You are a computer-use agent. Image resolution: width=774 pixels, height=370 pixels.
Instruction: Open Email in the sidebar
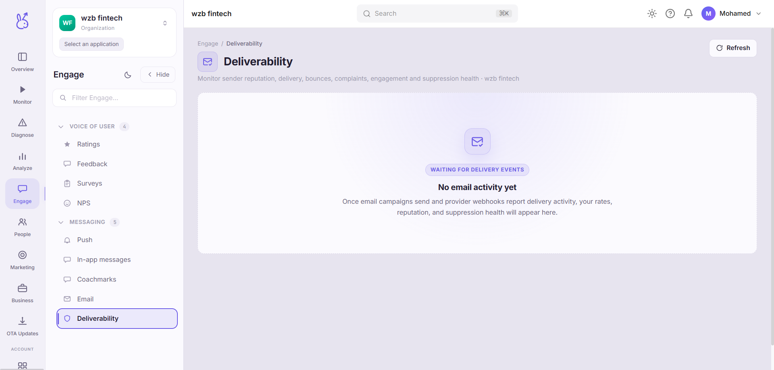[x=117, y=299]
